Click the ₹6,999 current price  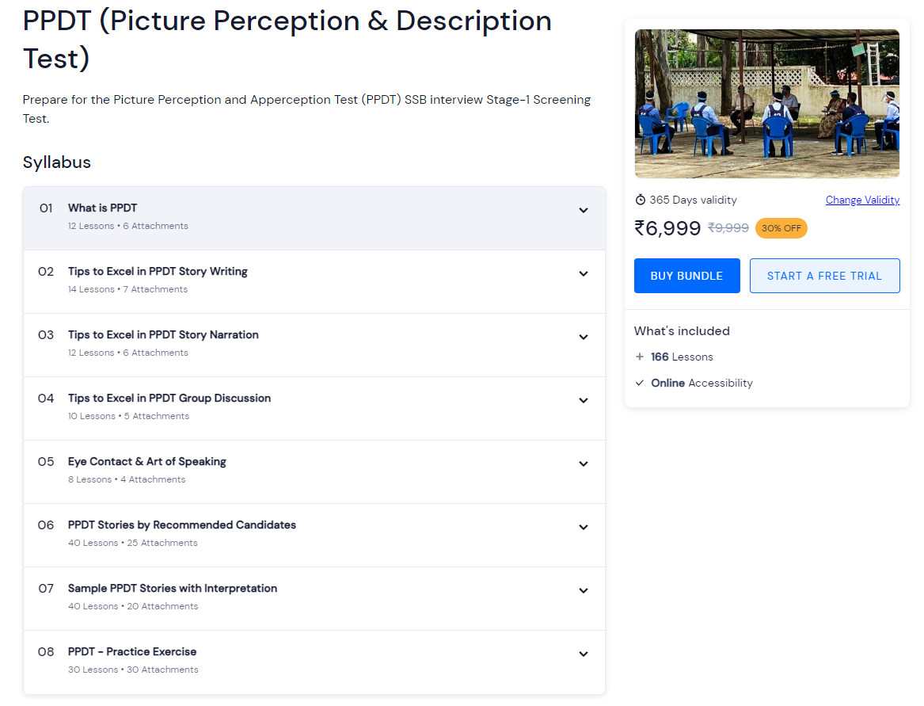coord(667,228)
